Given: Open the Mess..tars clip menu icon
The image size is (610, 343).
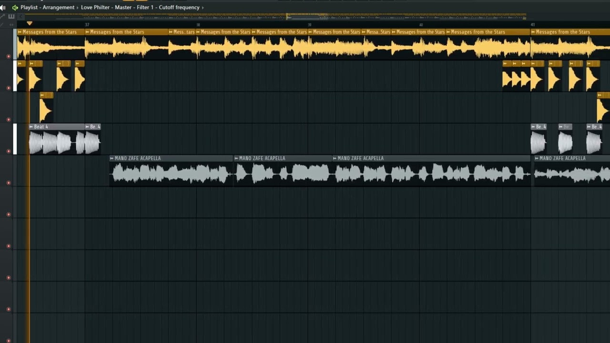Looking at the screenshot, I should coord(171,32).
